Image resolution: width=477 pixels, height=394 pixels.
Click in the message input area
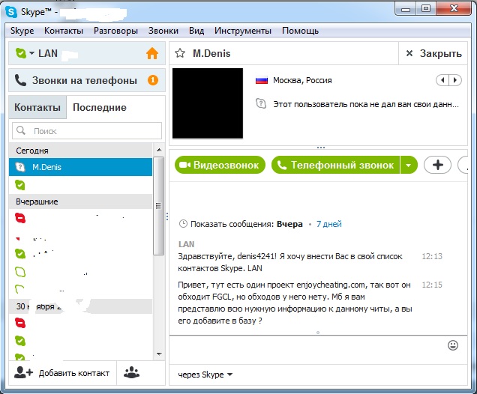(x=307, y=350)
